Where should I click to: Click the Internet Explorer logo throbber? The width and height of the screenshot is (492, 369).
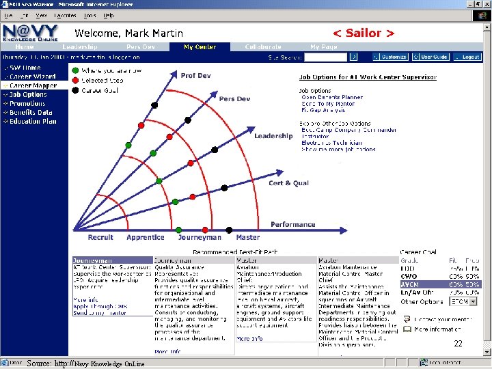point(482,16)
